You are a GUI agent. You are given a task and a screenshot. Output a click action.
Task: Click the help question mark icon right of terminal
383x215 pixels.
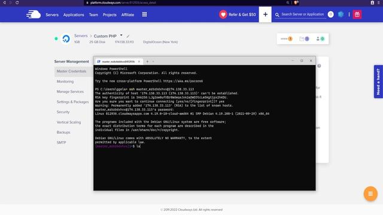coord(319,66)
